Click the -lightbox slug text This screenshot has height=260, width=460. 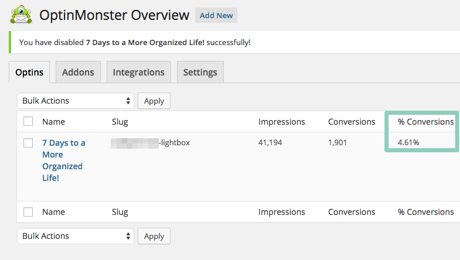[x=175, y=142]
